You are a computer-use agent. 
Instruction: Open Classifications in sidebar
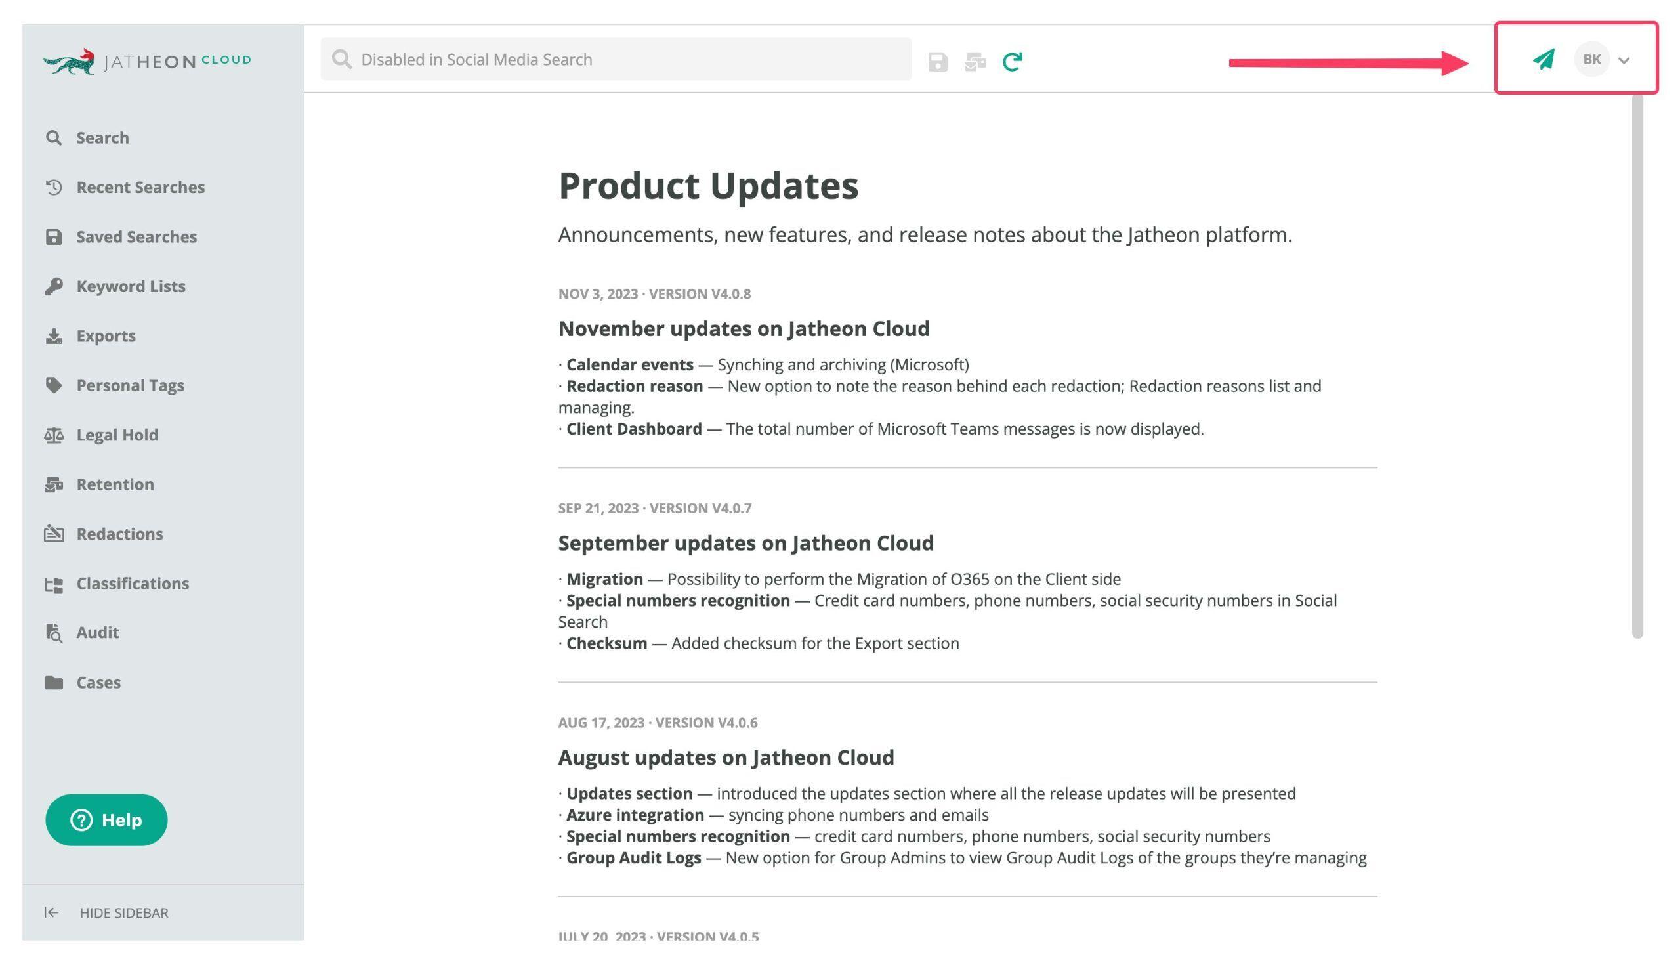(x=132, y=584)
